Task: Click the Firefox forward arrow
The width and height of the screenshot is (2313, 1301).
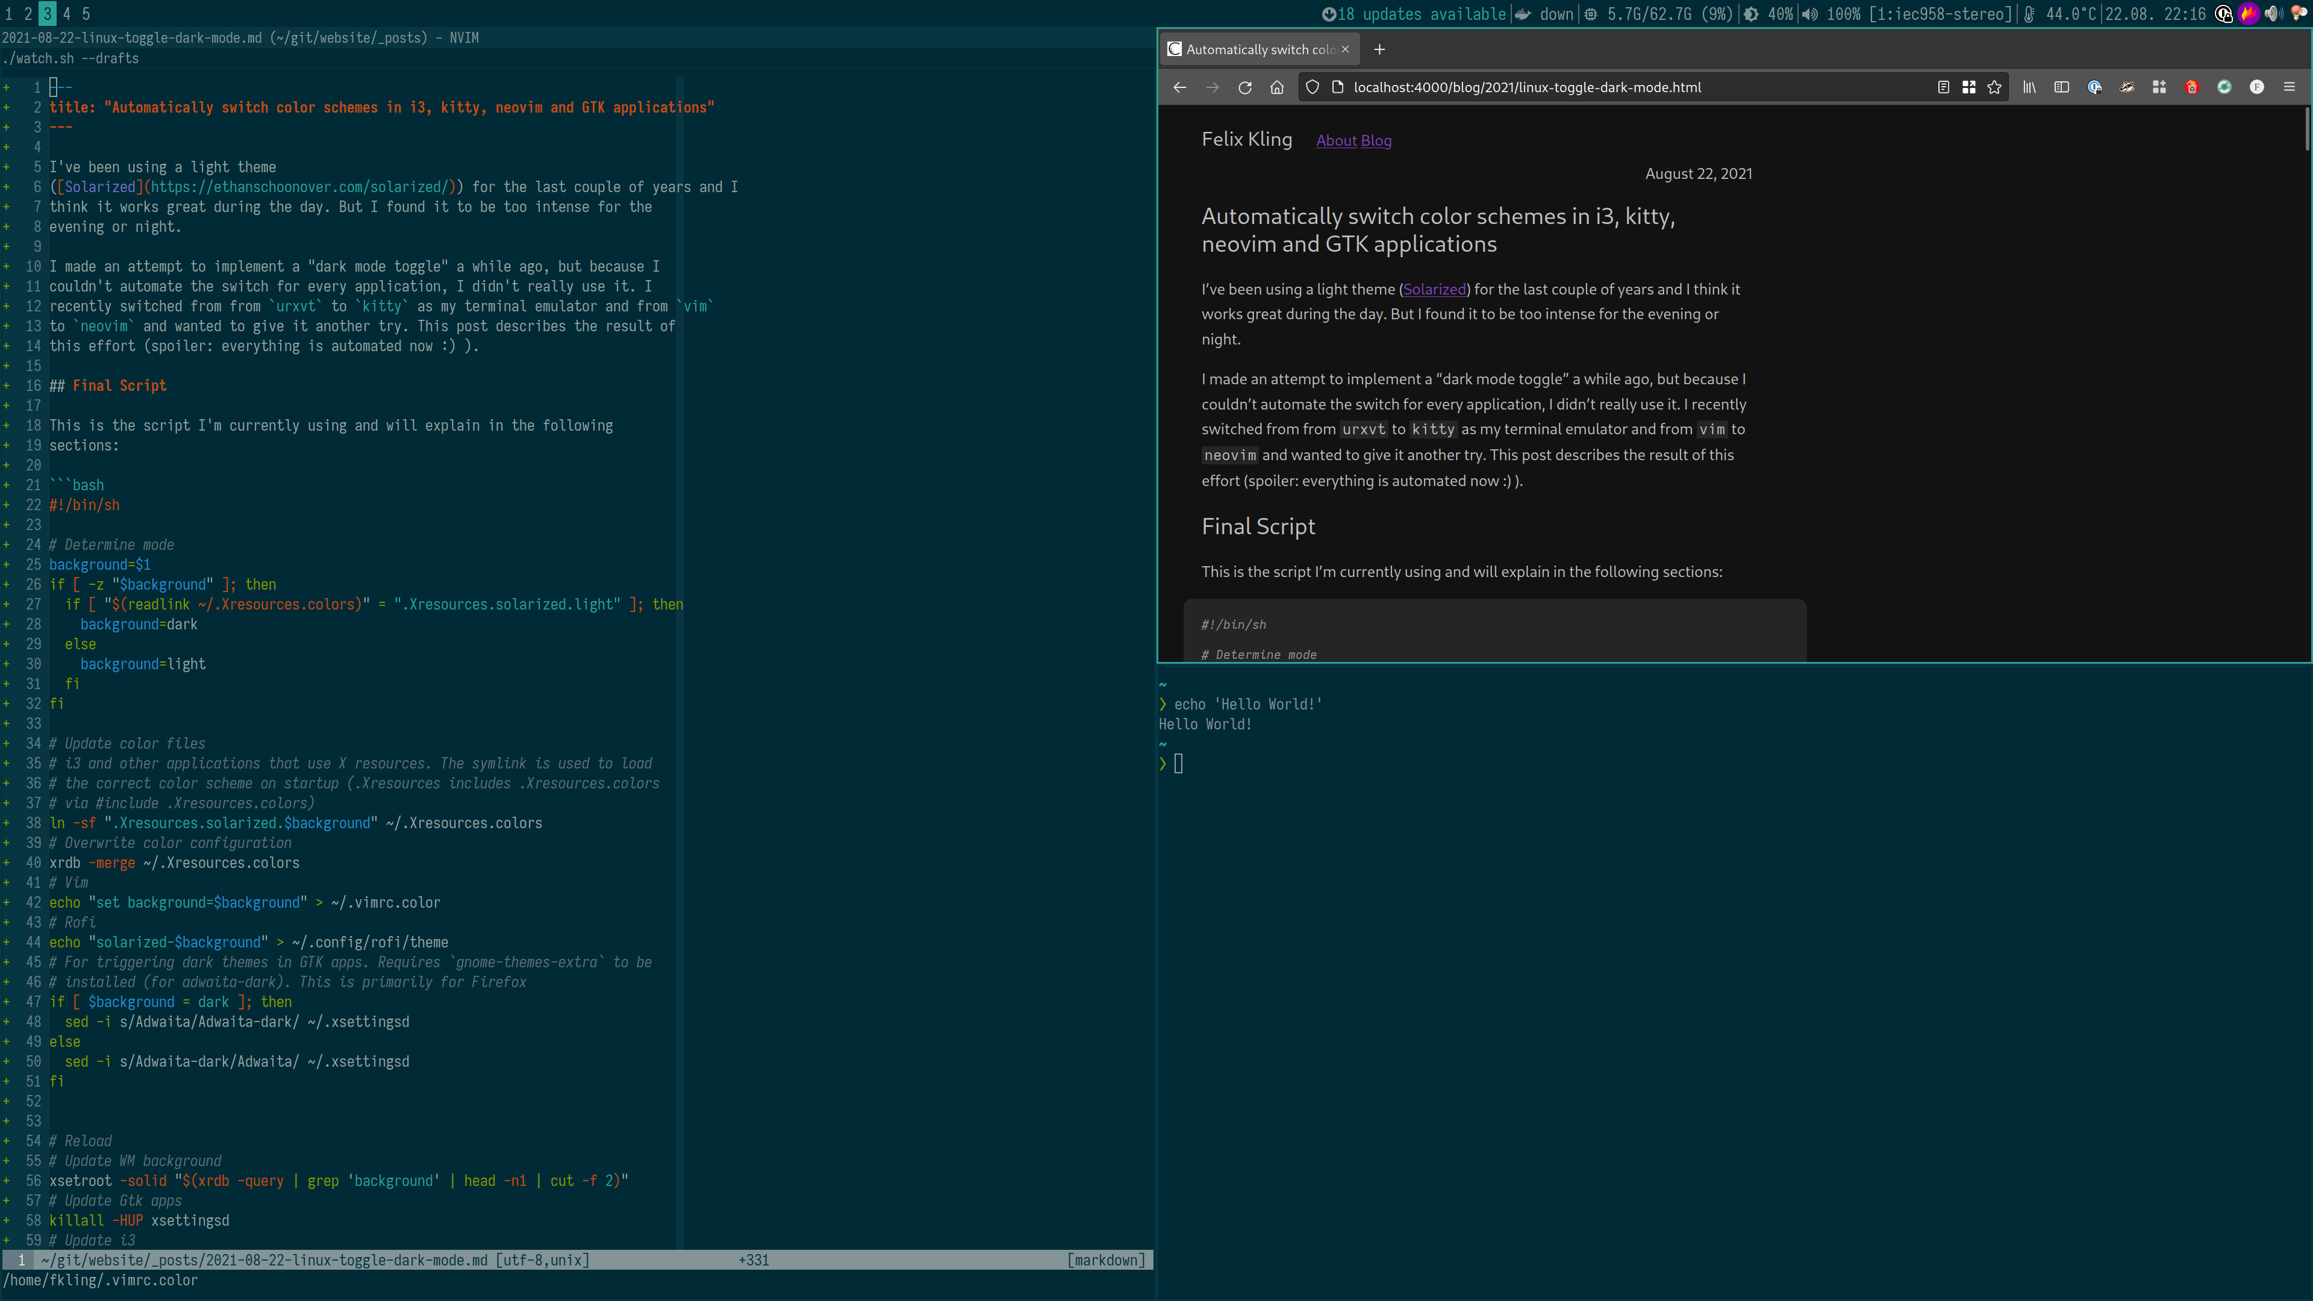Action: [x=1212, y=87]
